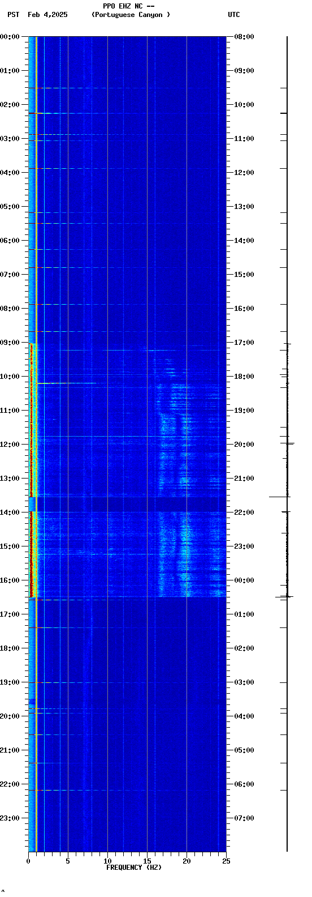This screenshot has height=897, width=312.
Task: Click the 20:00 PST time label
Action: (x=10, y=716)
